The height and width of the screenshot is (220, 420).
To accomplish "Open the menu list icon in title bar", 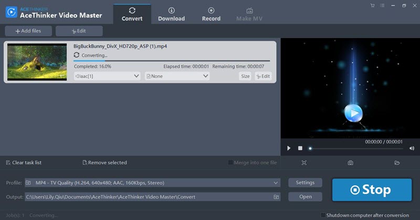I will tap(383, 6).
